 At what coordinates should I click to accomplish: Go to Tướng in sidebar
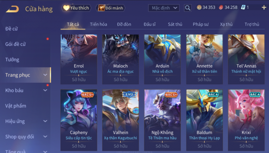point(12,60)
